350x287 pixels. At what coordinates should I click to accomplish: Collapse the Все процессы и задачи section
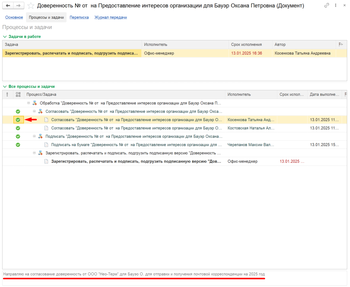[5, 87]
